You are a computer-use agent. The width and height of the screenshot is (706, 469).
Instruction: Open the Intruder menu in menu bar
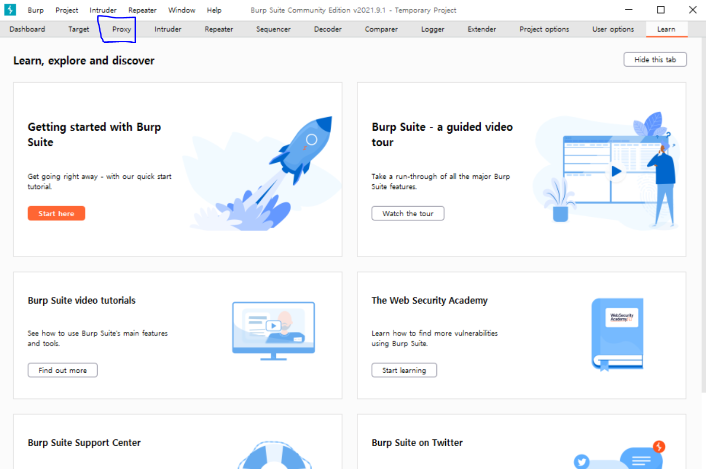pyautogui.click(x=103, y=10)
